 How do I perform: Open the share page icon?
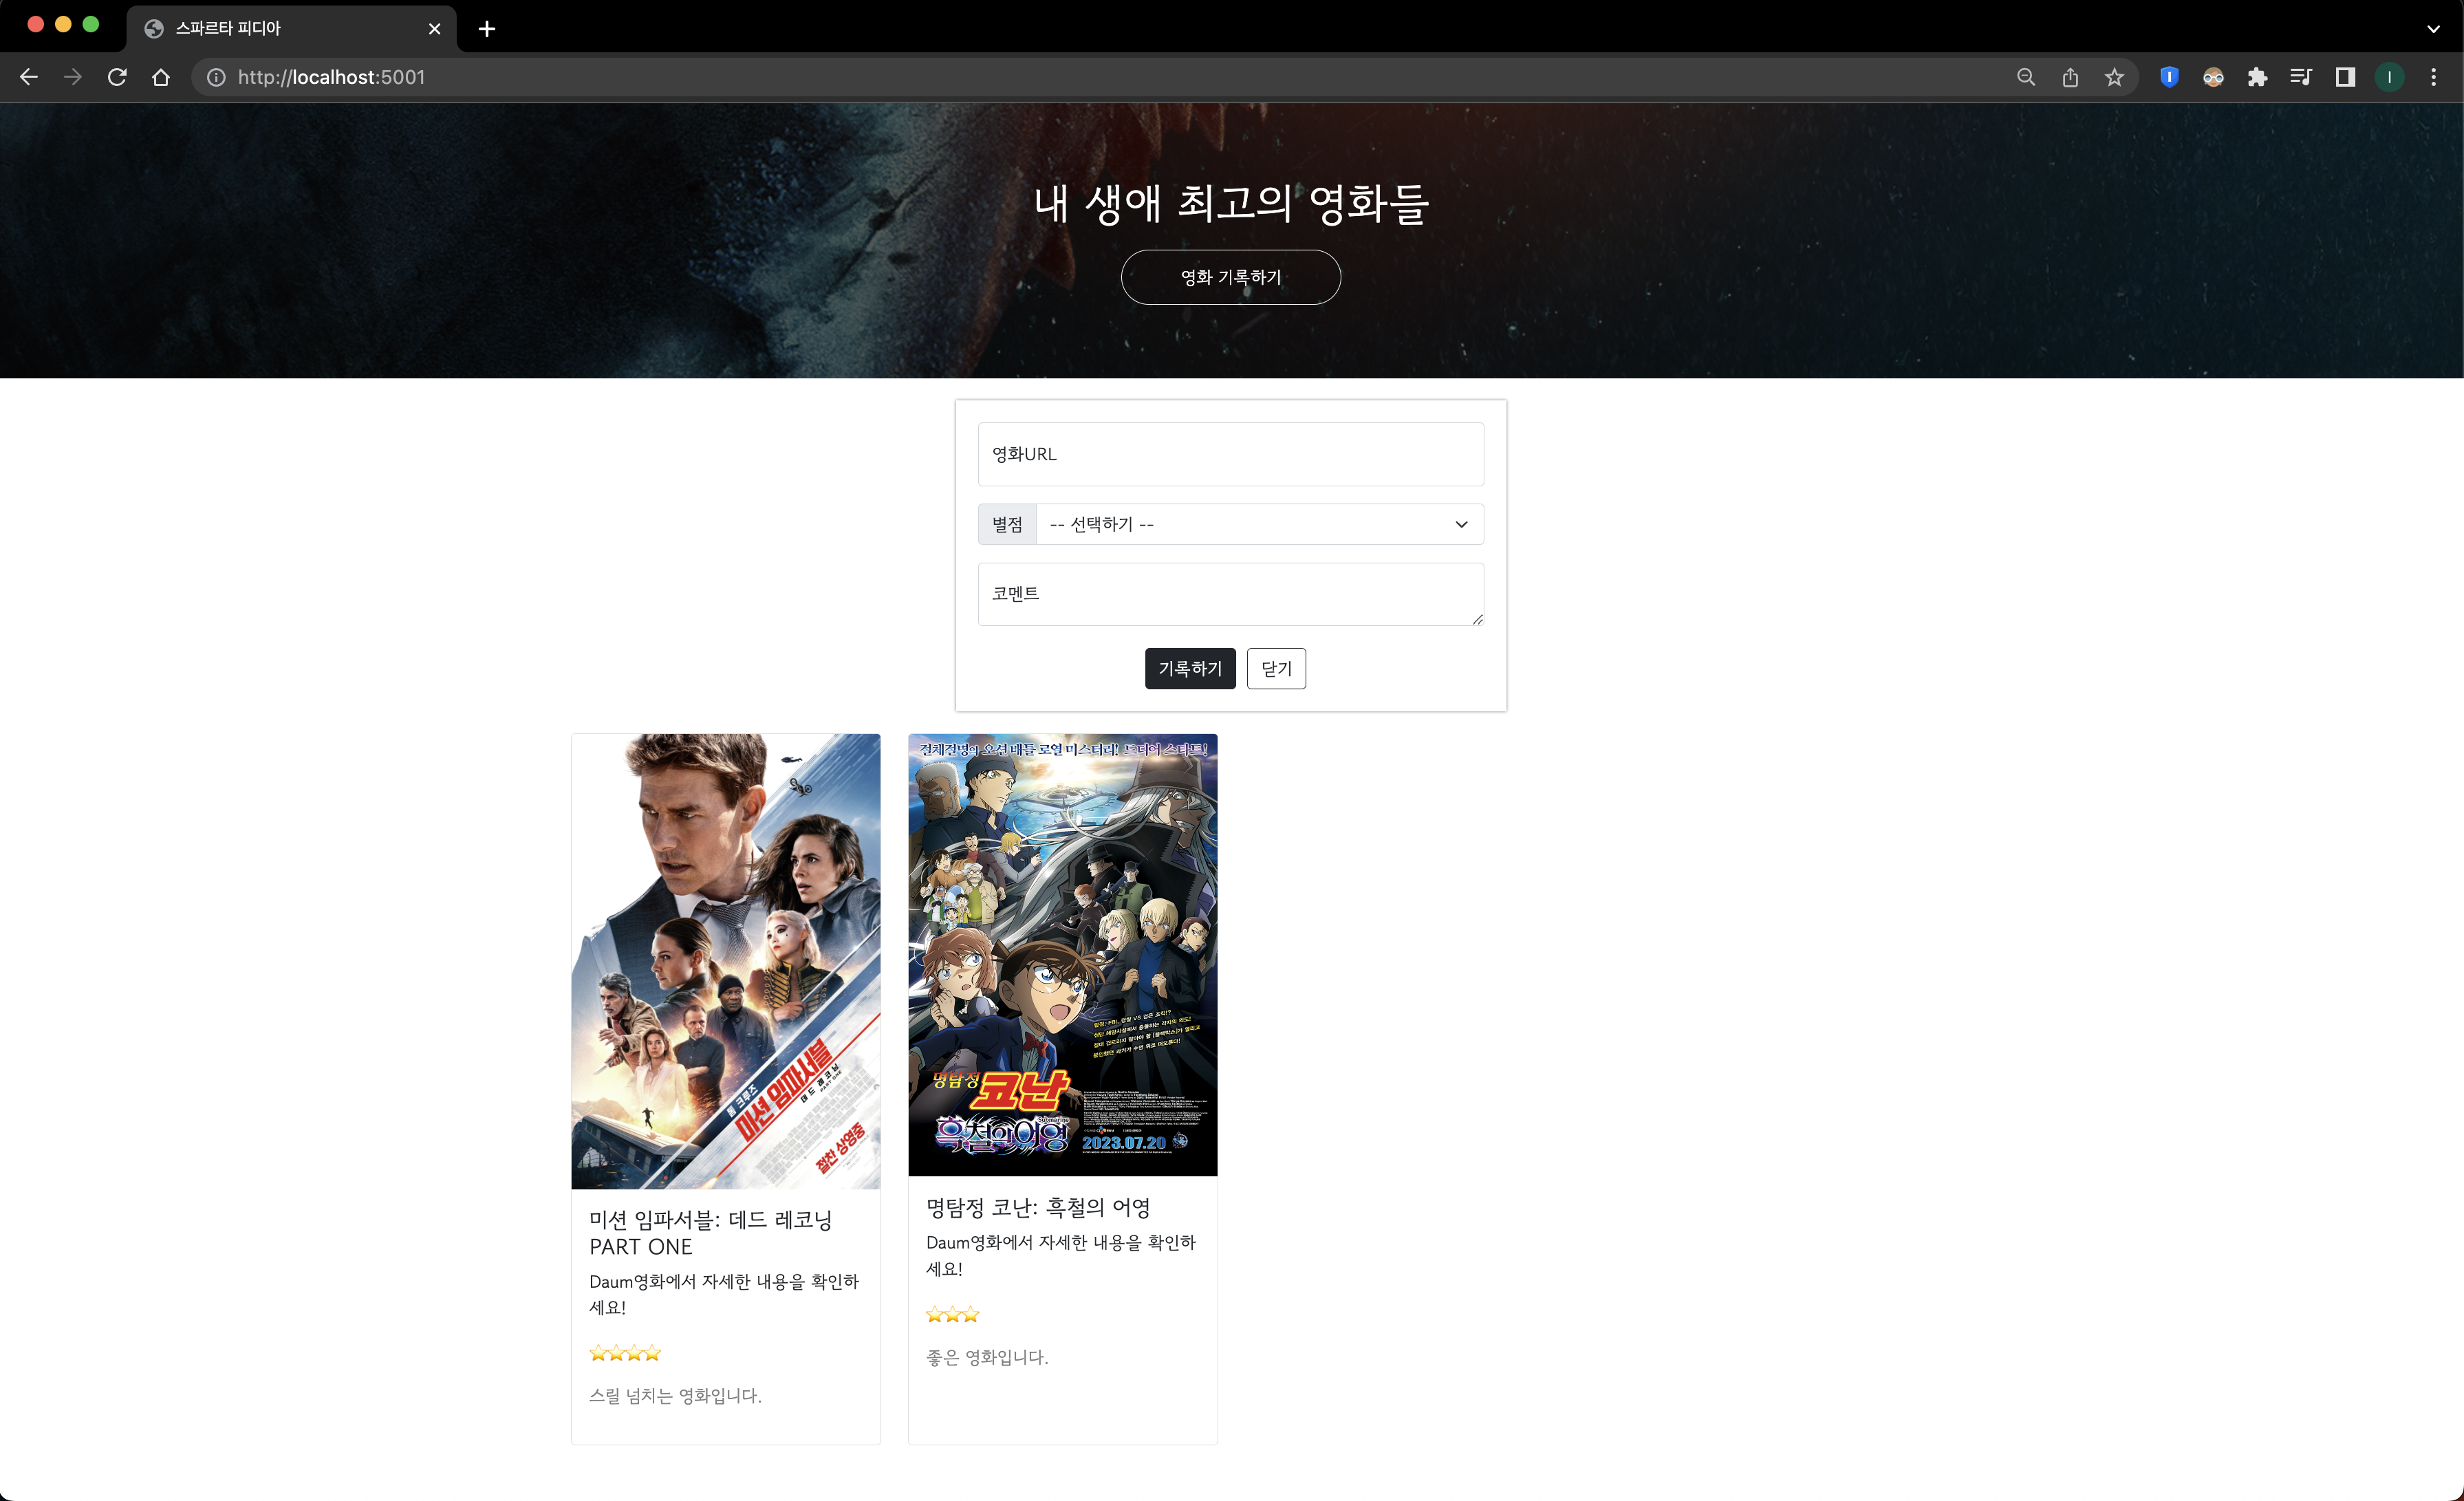pos(2070,77)
